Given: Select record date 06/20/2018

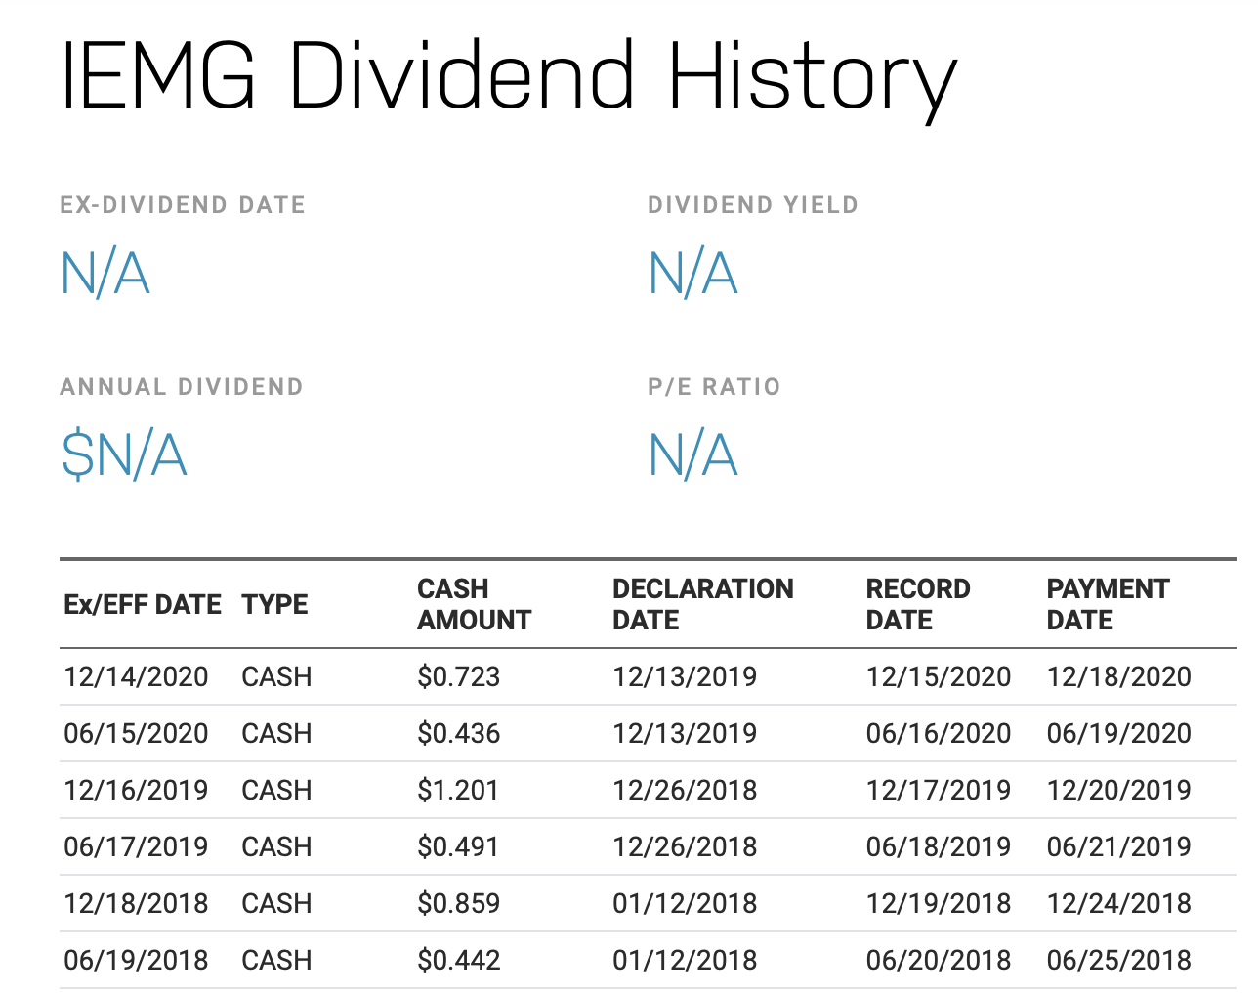Looking at the screenshot, I should click(x=938, y=960).
